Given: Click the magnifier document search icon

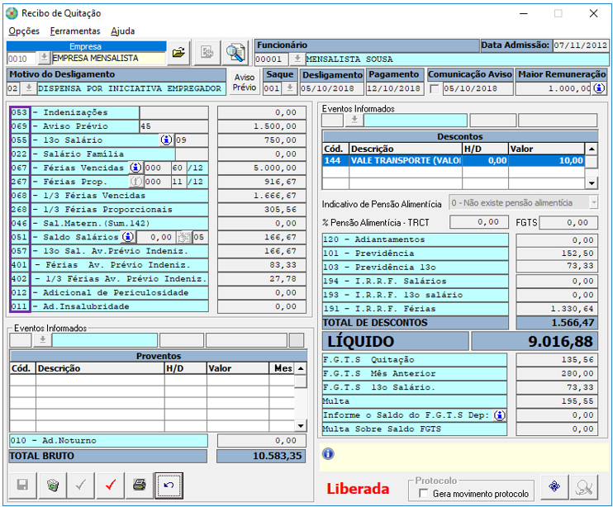Looking at the screenshot, I should point(235,52).
